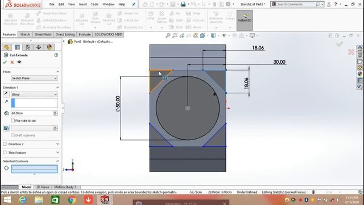
Task: Open the Tools menu
Action: (94, 4)
